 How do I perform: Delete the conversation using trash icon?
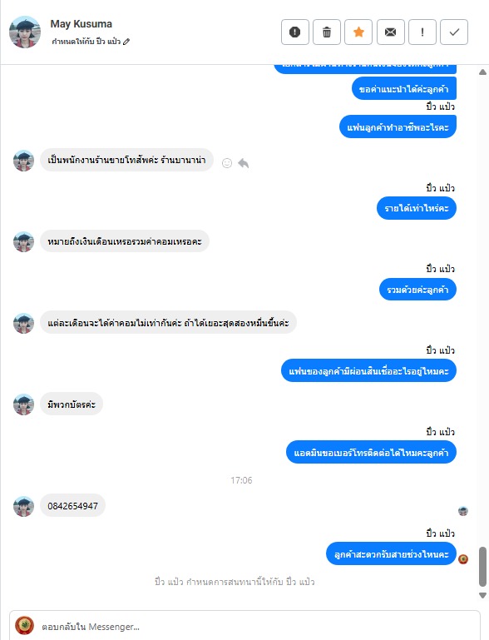point(327,32)
